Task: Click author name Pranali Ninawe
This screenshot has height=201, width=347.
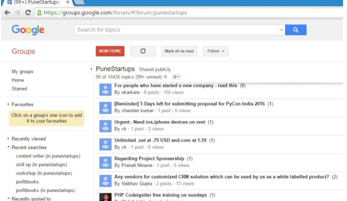Action: pos(137,165)
